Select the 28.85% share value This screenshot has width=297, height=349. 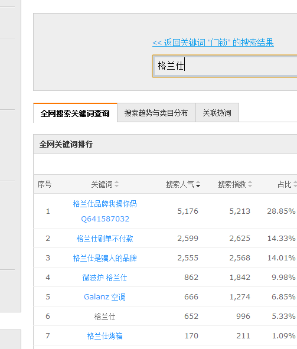[281, 211]
